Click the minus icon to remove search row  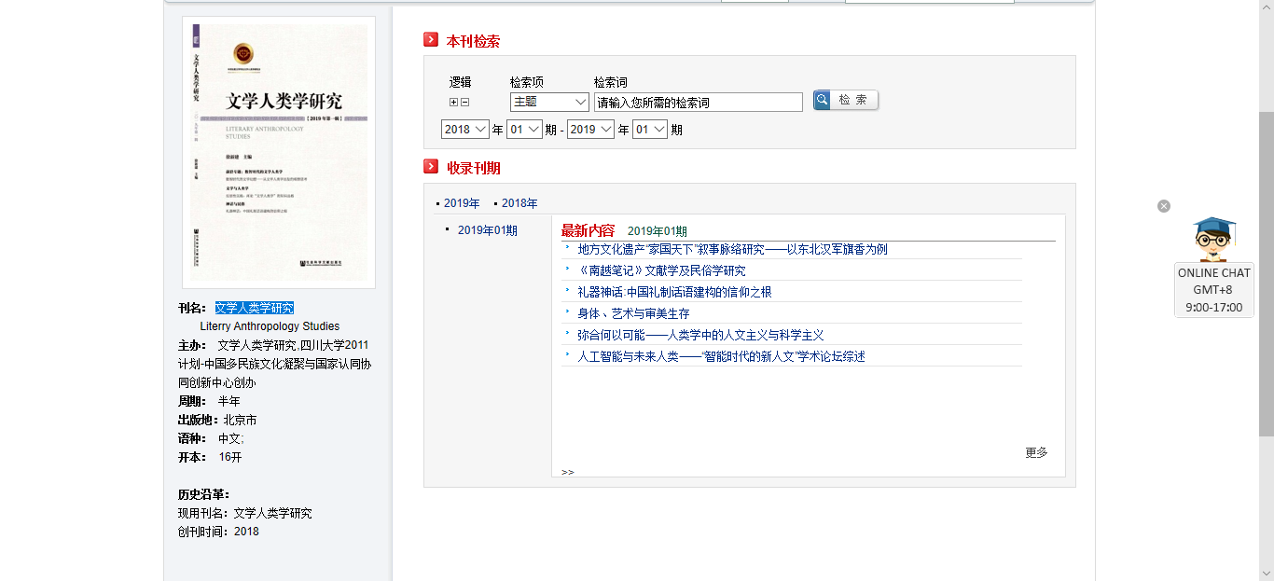[465, 103]
